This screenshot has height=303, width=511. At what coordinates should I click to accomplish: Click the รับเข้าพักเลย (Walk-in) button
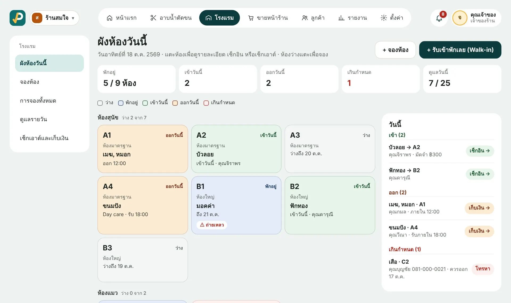(460, 50)
